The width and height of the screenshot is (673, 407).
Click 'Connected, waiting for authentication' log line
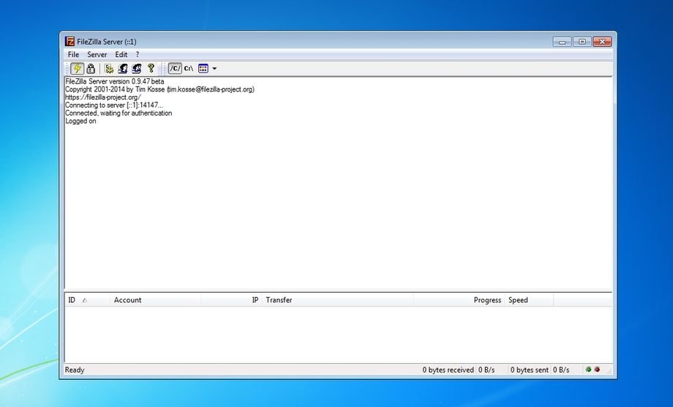point(119,113)
